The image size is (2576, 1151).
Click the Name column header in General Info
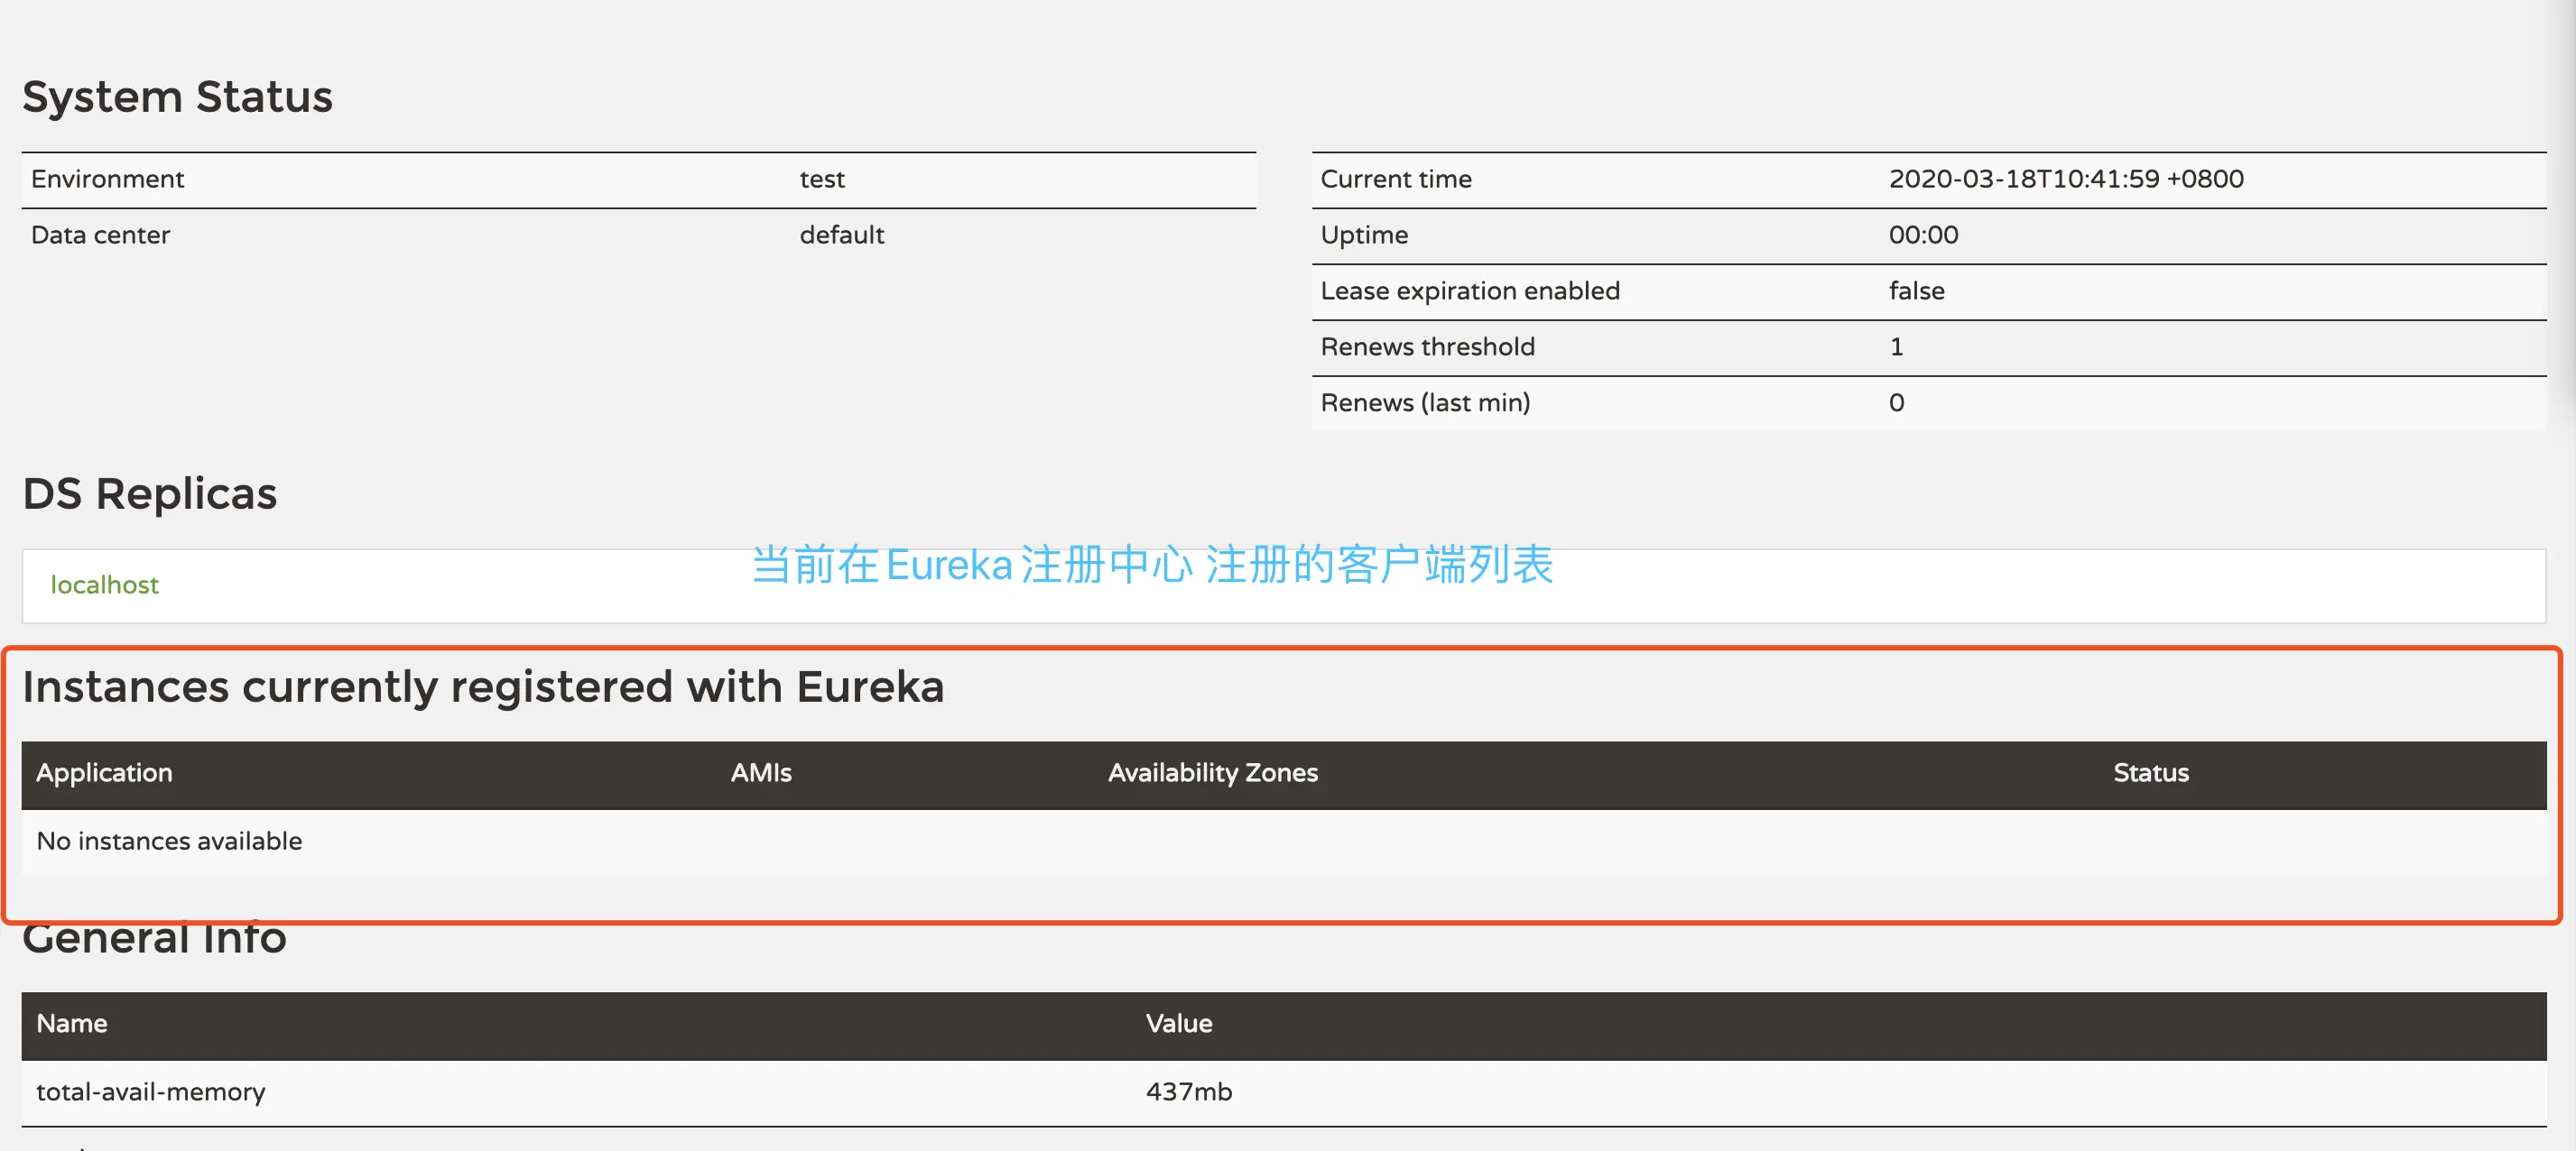point(71,1023)
